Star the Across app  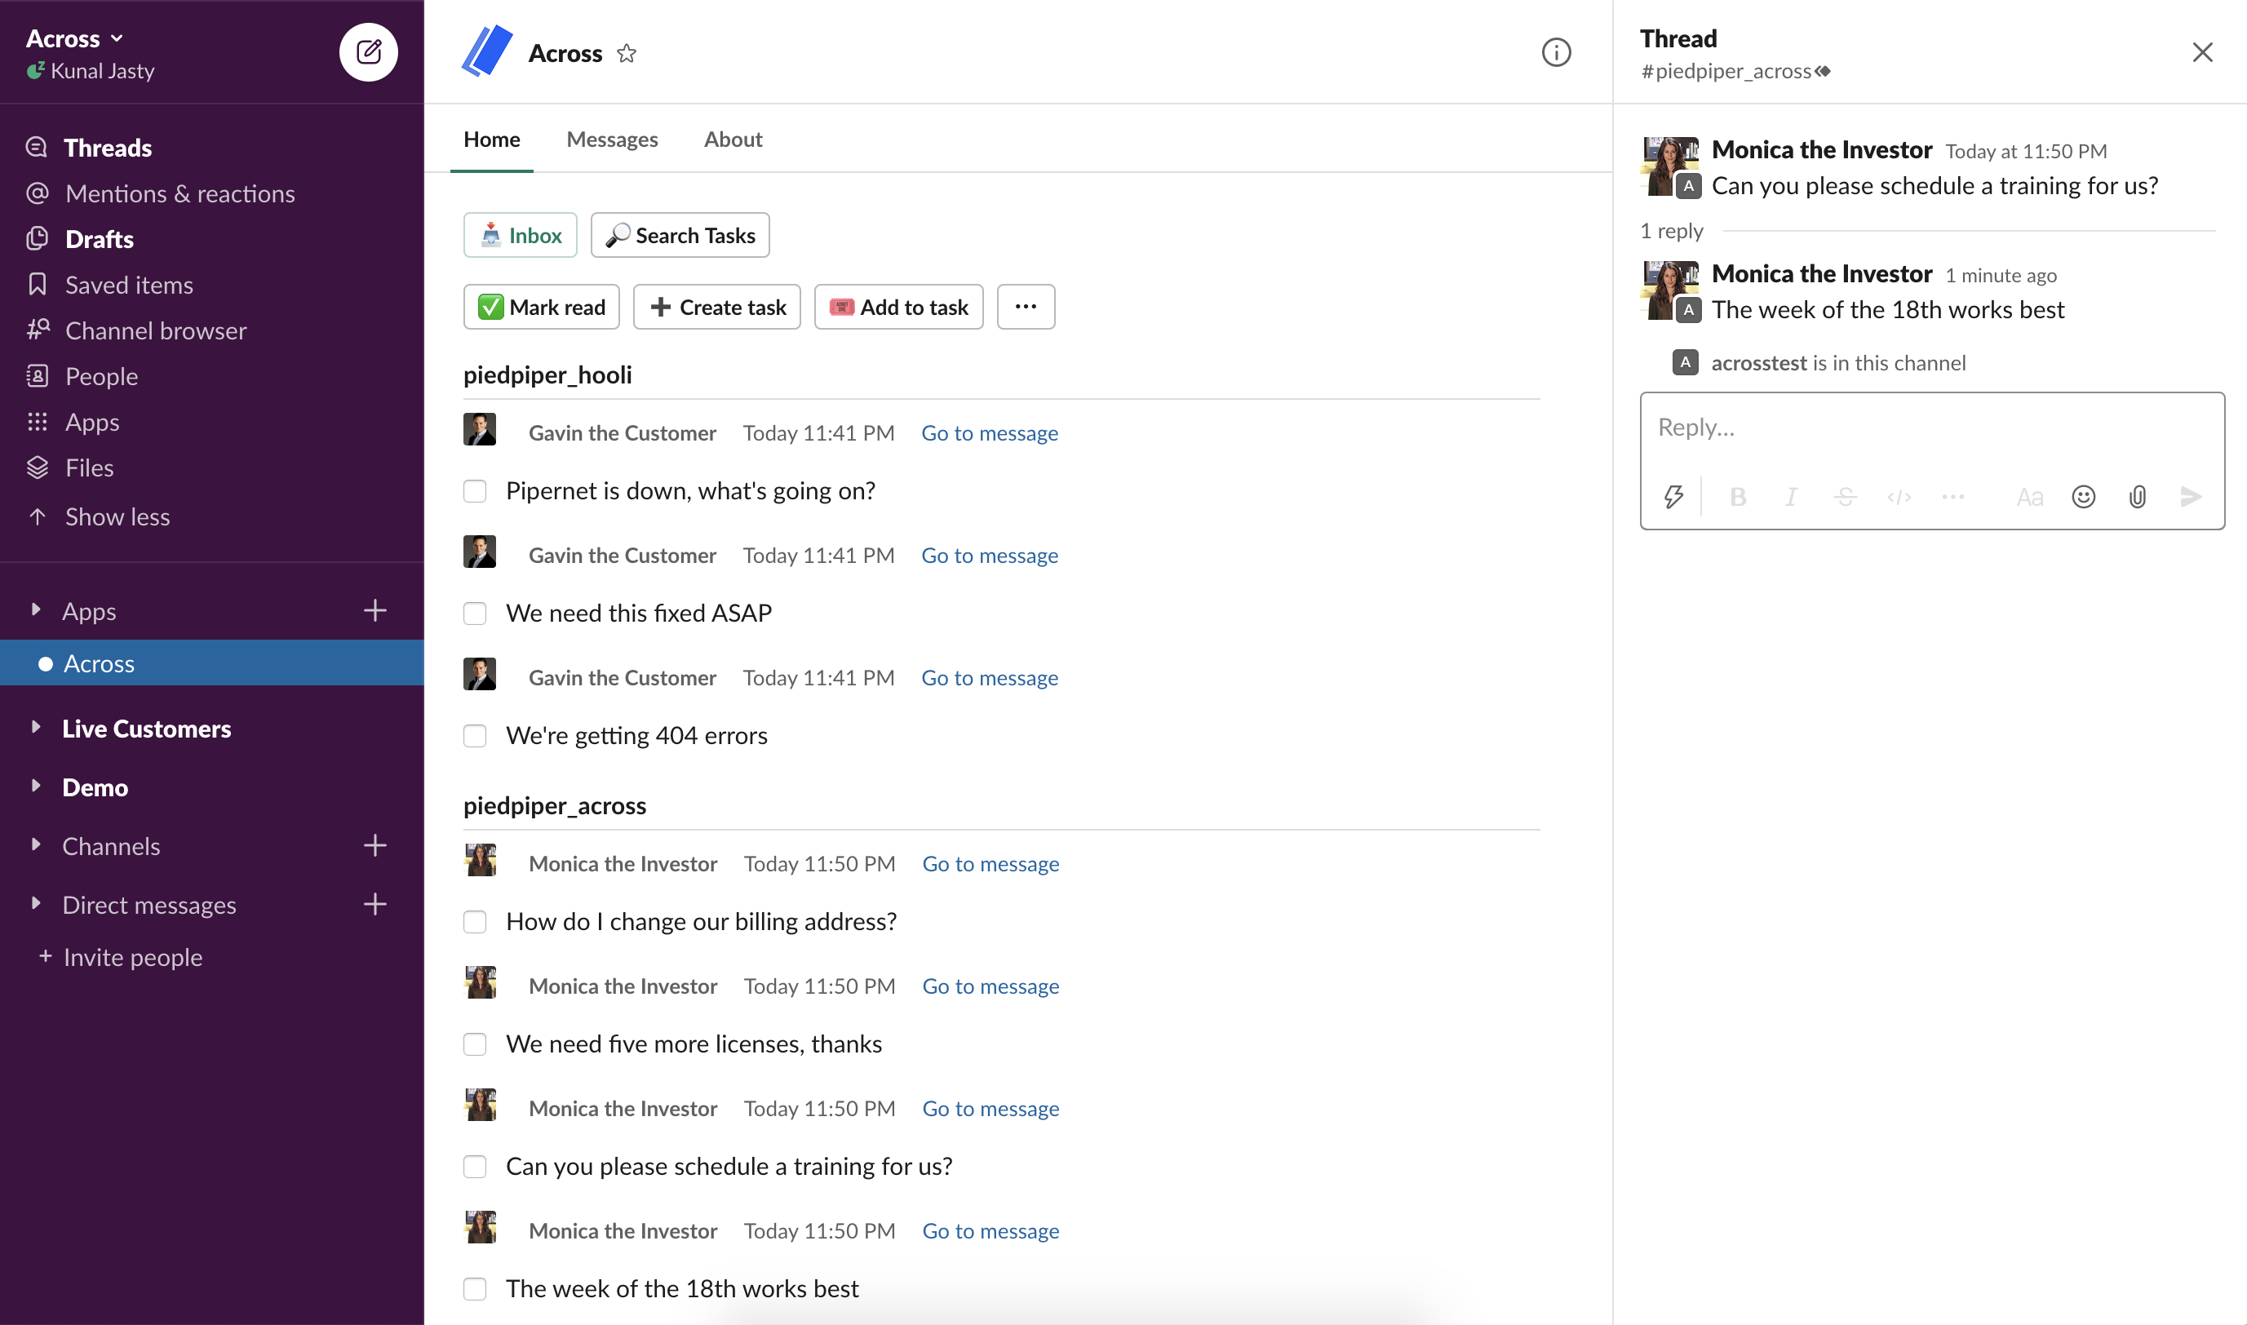tap(627, 54)
